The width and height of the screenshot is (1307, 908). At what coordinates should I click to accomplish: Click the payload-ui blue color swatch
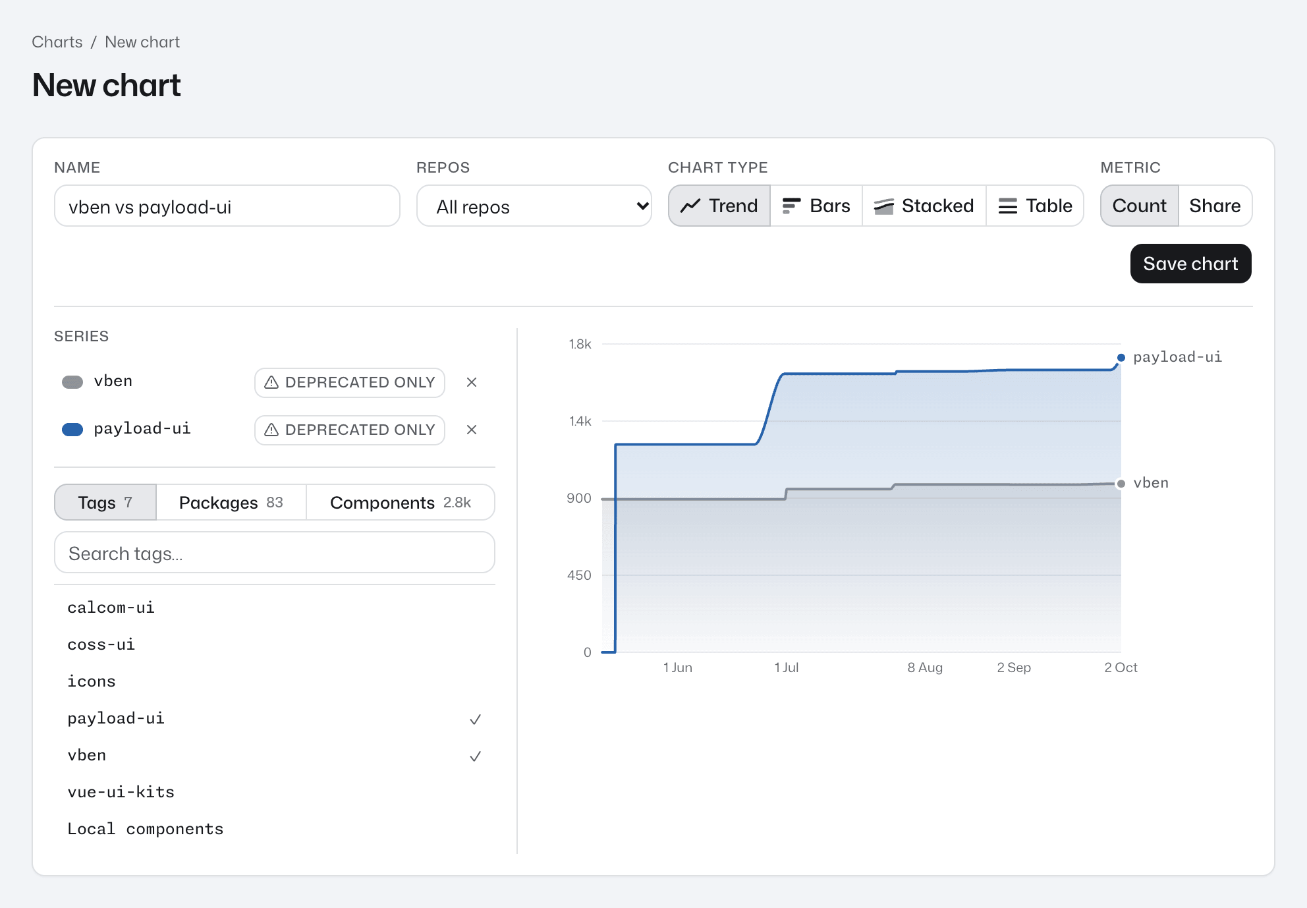click(72, 430)
